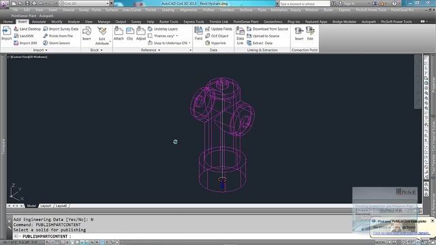Open the Edit Attribute dropdown arrow

(110, 42)
